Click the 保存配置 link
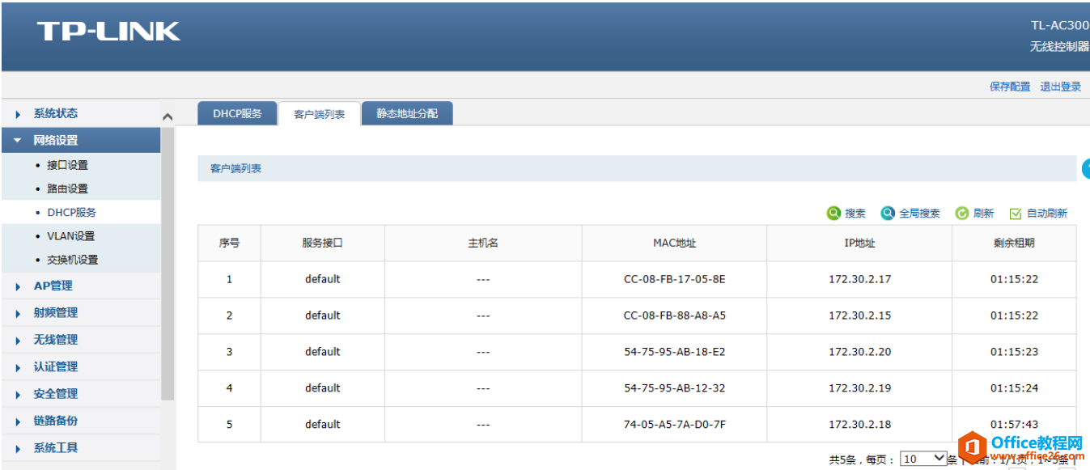The image size is (1090, 470). 1010,87
